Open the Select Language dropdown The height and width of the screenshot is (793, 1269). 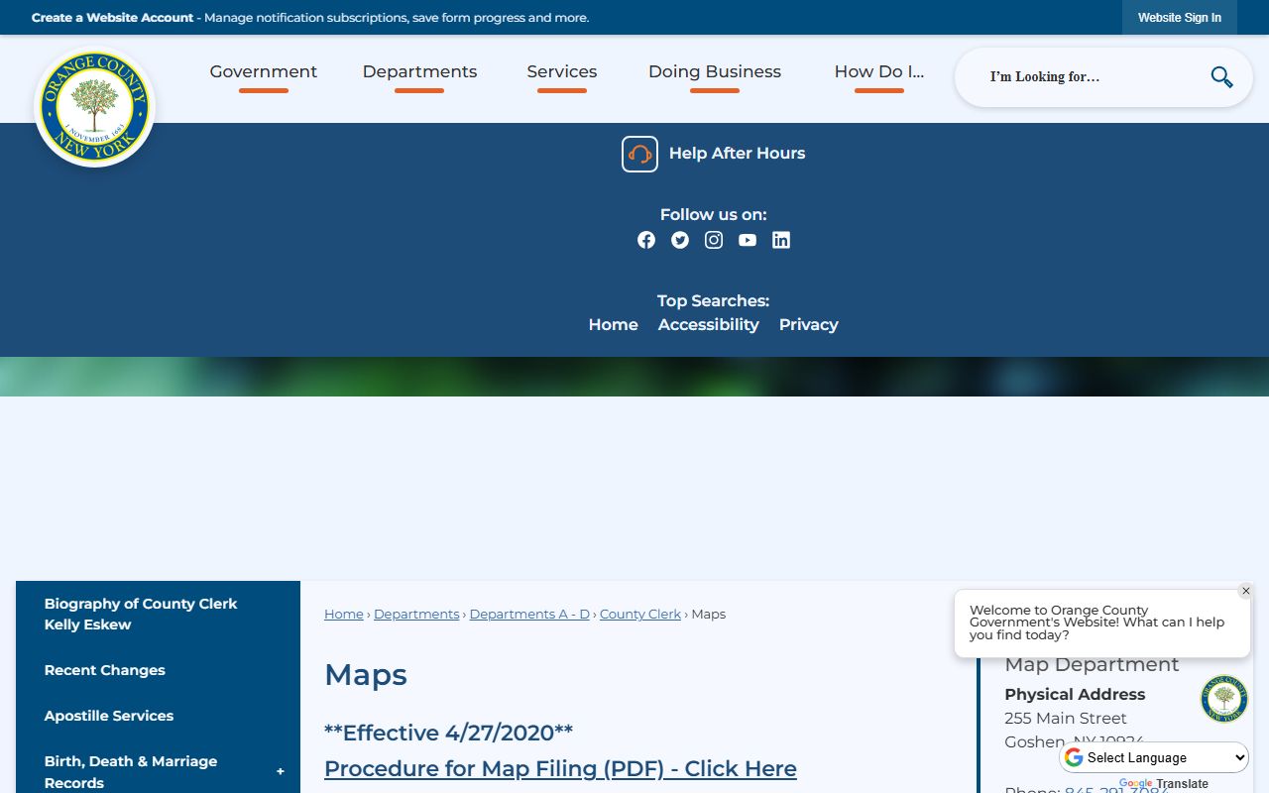click(1155, 757)
